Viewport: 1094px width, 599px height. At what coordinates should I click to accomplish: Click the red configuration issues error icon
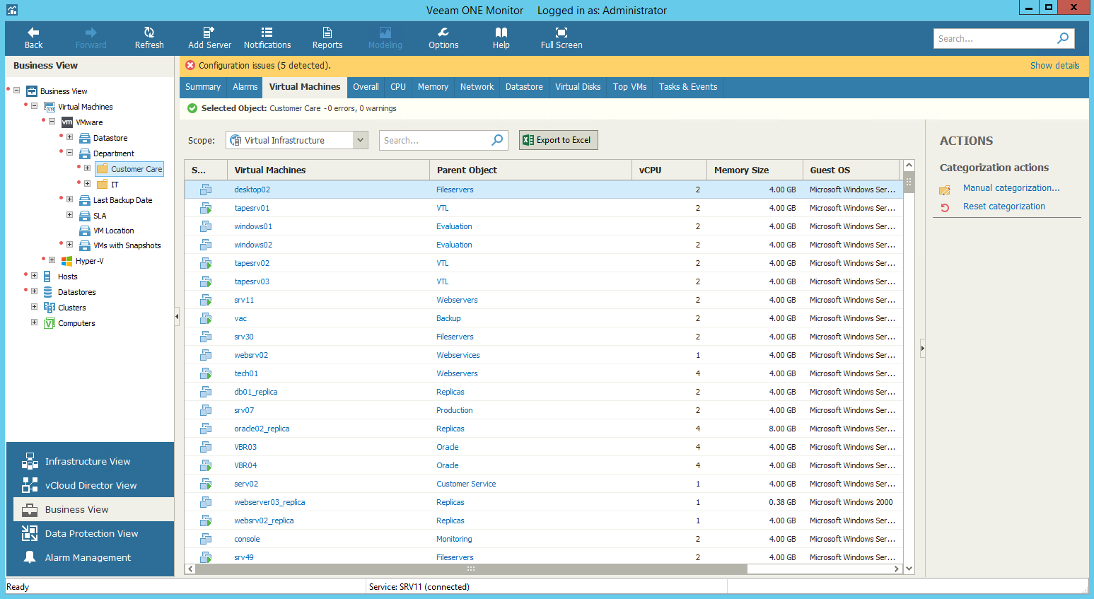click(x=190, y=65)
